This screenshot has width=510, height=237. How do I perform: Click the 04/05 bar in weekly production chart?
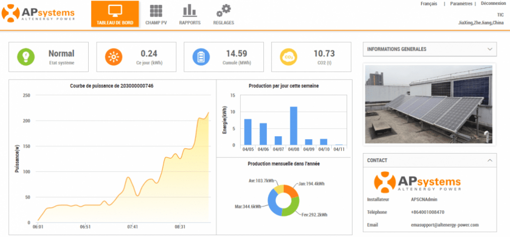point(248,132)
